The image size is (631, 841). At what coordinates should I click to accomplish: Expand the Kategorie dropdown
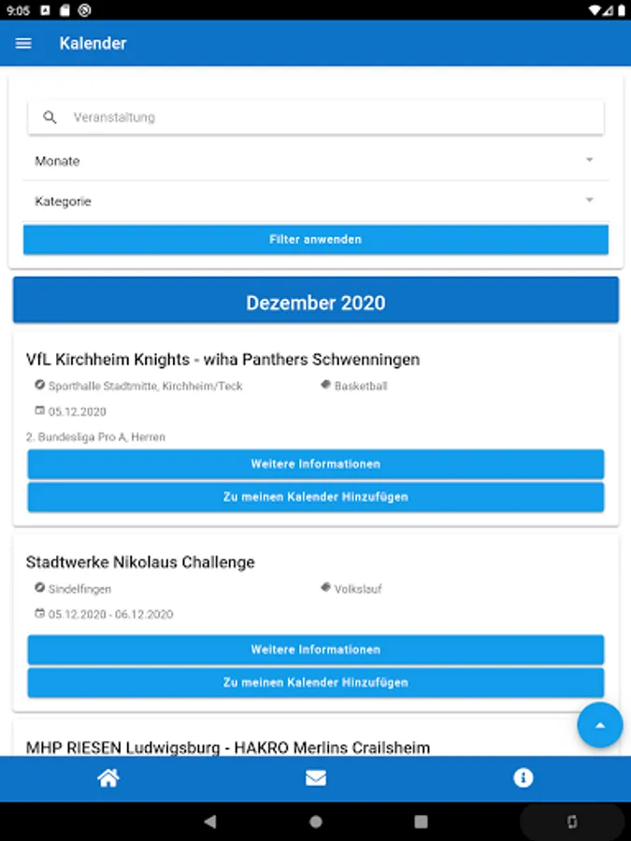pyautogui.click(x=315, y=201)
